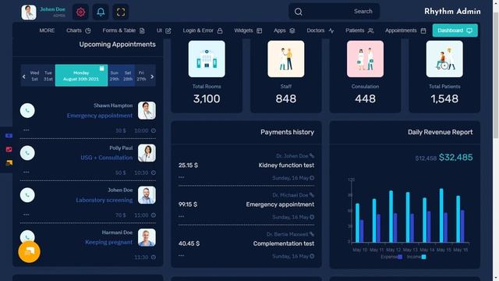The image size is (499, 281).
Task: Click the 3,100 total rooms value
Action: click(x=207, y=99)
